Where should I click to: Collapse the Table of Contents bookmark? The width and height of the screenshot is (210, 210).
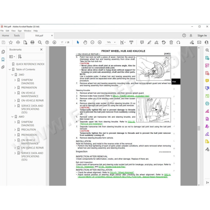pos(10,70)
